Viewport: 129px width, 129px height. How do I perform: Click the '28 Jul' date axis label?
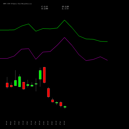pyautogui.click(x=64, y=123)
